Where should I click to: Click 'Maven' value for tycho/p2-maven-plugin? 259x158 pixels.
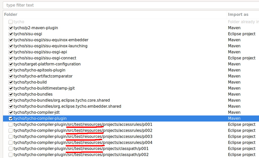tap(234, 28)
